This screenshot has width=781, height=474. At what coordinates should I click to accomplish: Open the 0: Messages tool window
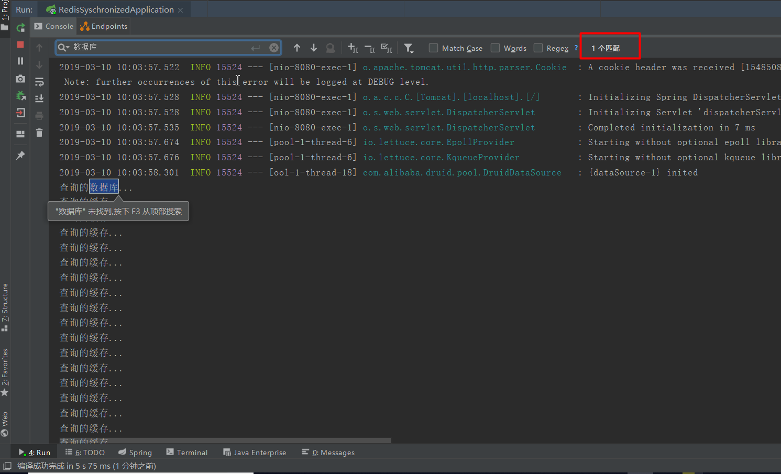[x=328, y=453]
